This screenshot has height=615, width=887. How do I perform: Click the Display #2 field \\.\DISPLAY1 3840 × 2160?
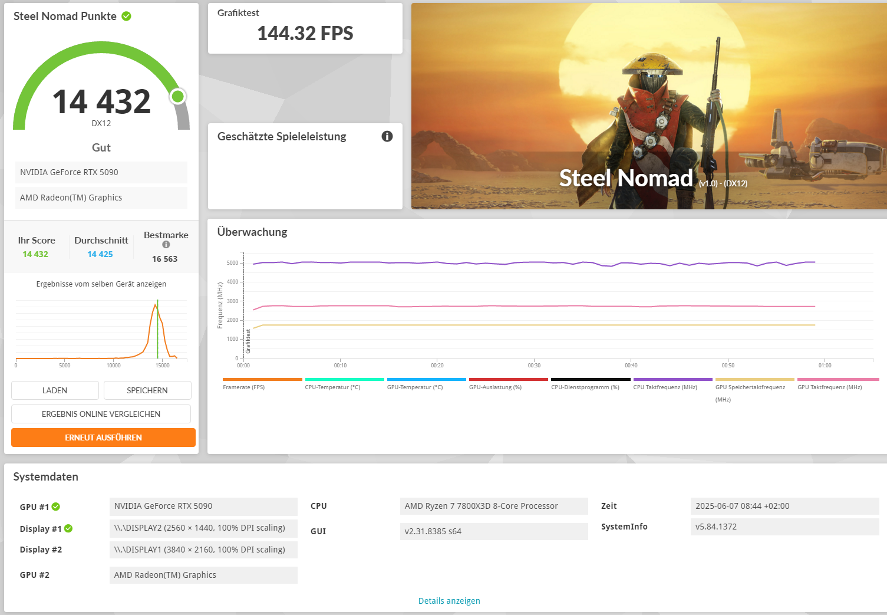click(203, 550)
